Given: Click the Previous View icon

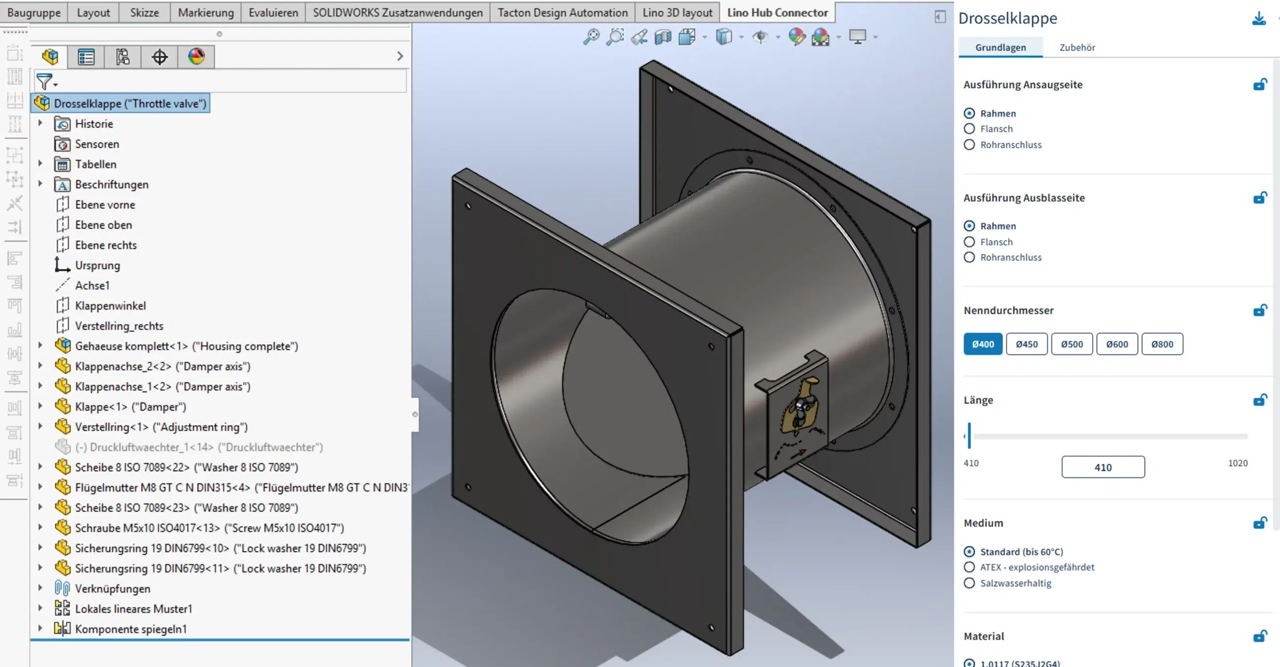Looking at the screenshot, I should point(639,37).
